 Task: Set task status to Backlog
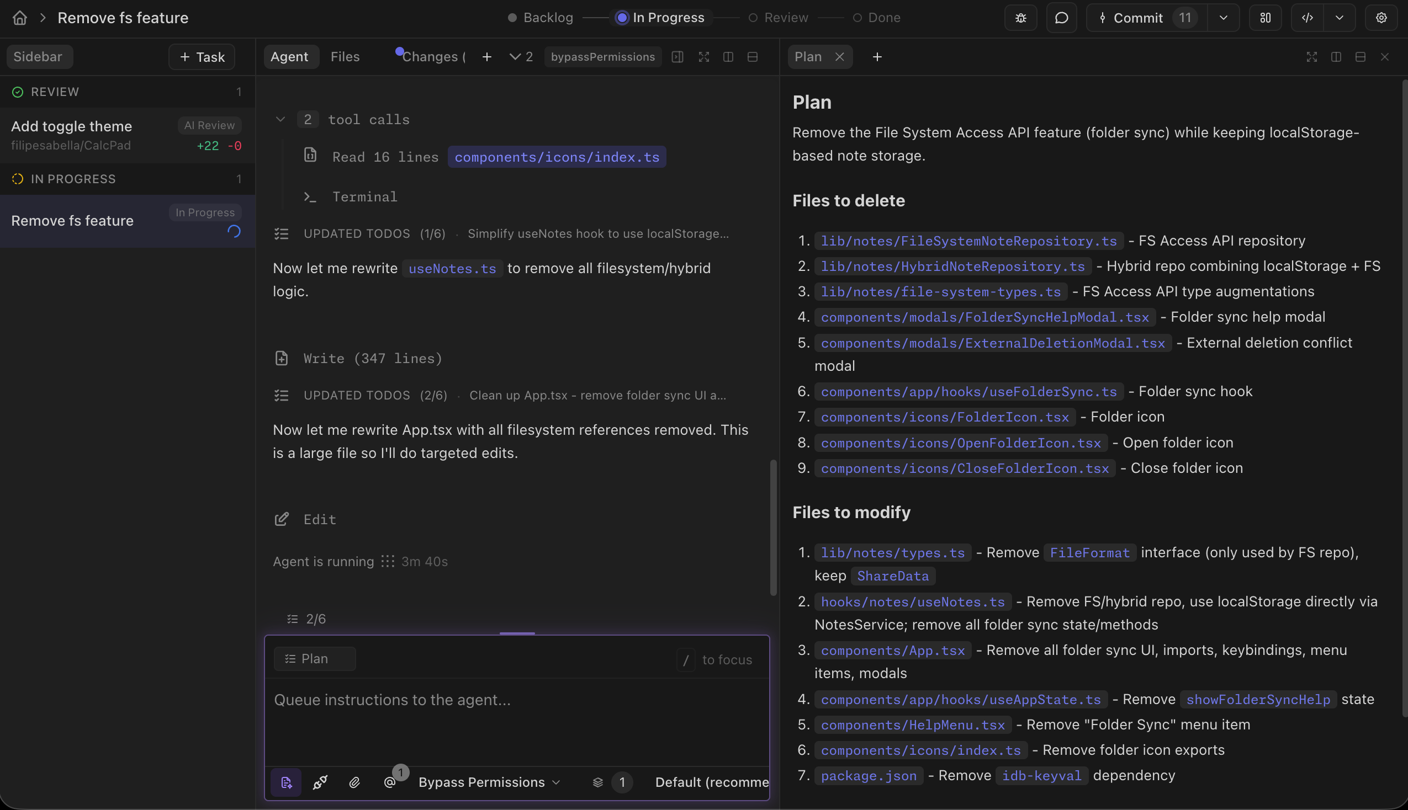pyautogui.click(x=541, y=18)
